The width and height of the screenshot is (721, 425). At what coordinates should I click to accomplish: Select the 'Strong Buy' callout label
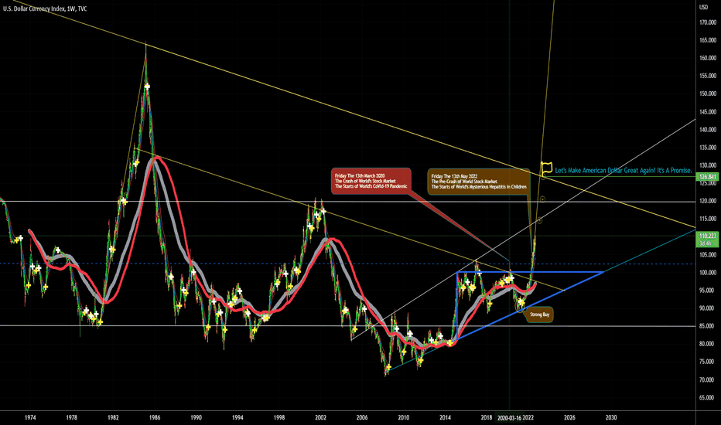pyautogui.click(x=539, y=314)
